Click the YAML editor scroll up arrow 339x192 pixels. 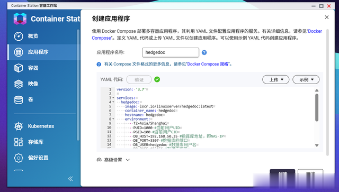(x=317, y=90)
